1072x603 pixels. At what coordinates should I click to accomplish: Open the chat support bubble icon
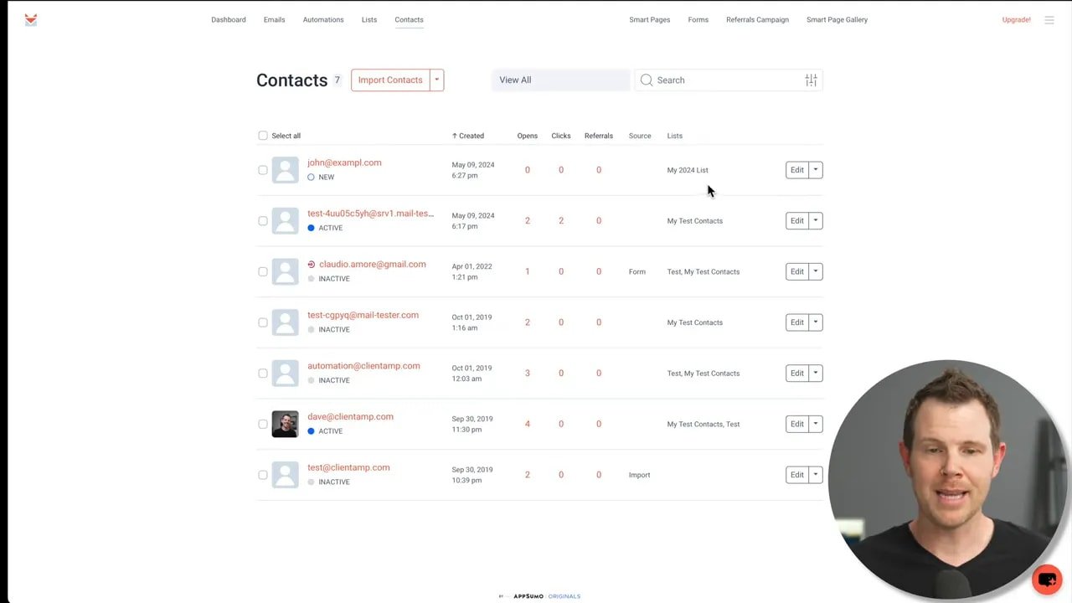pyautogui.click(x=1047, y=579)
